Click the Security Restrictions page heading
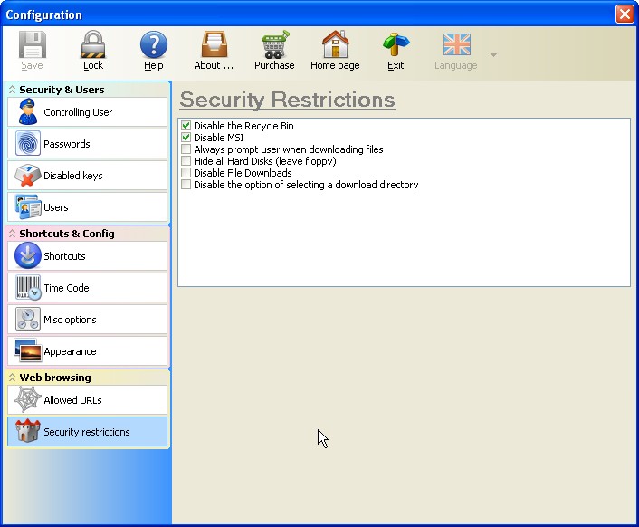 [x=287, y=100]
